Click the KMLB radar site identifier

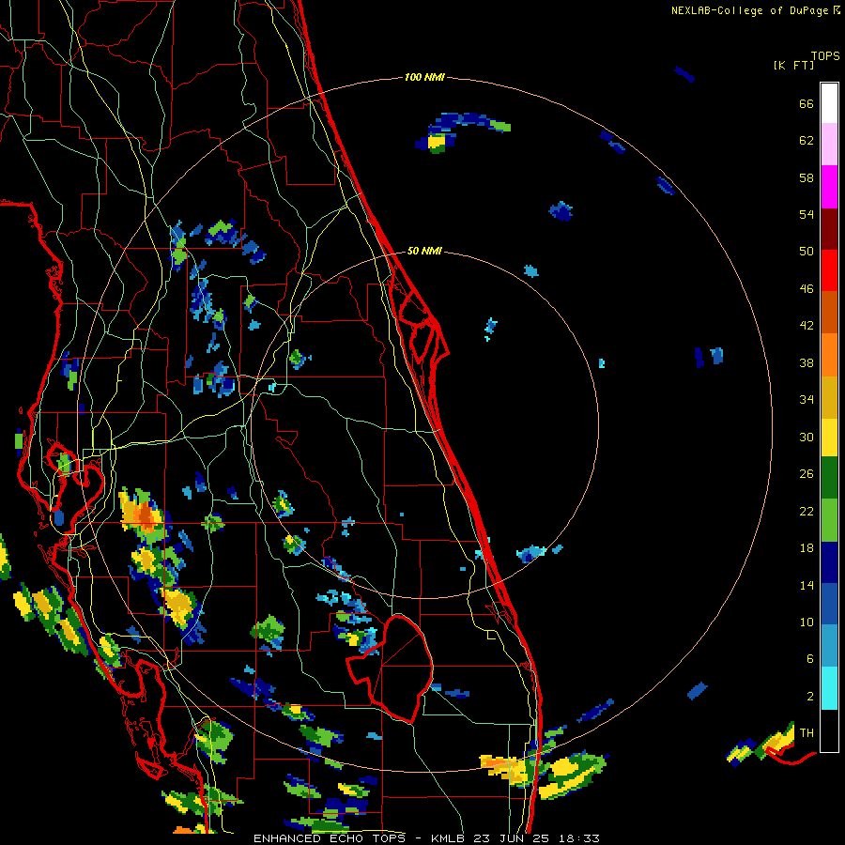point(447,838)
